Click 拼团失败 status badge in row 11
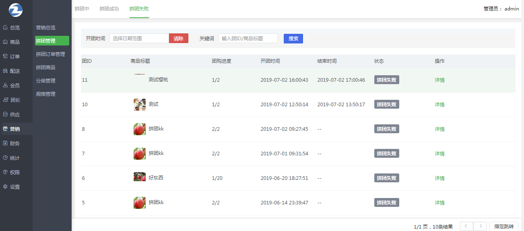 click(387, 80)
